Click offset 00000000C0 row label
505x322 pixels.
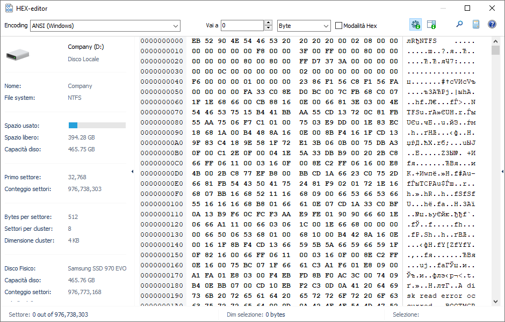162,163
